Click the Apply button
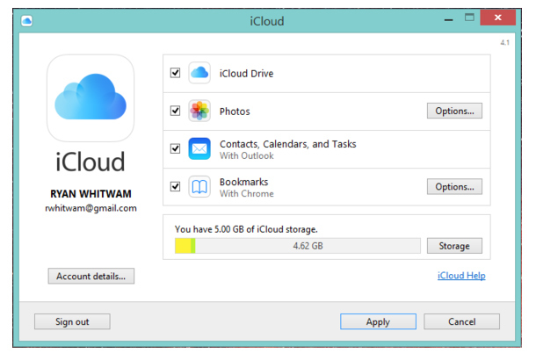Screen dimensions: 536x360 click(x=378, y=321)
